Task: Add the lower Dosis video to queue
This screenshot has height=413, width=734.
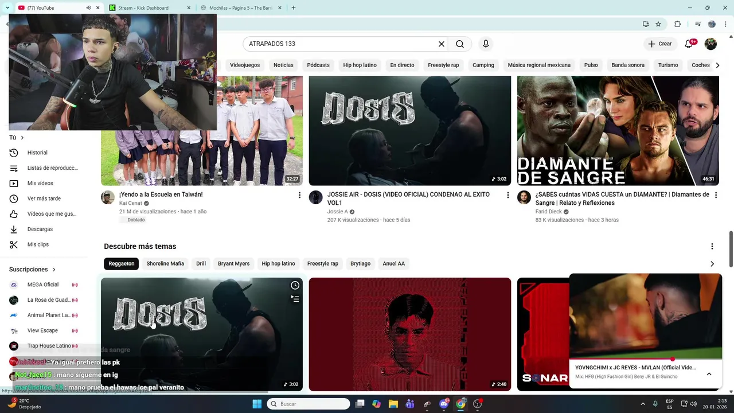Action: [295, 299]
